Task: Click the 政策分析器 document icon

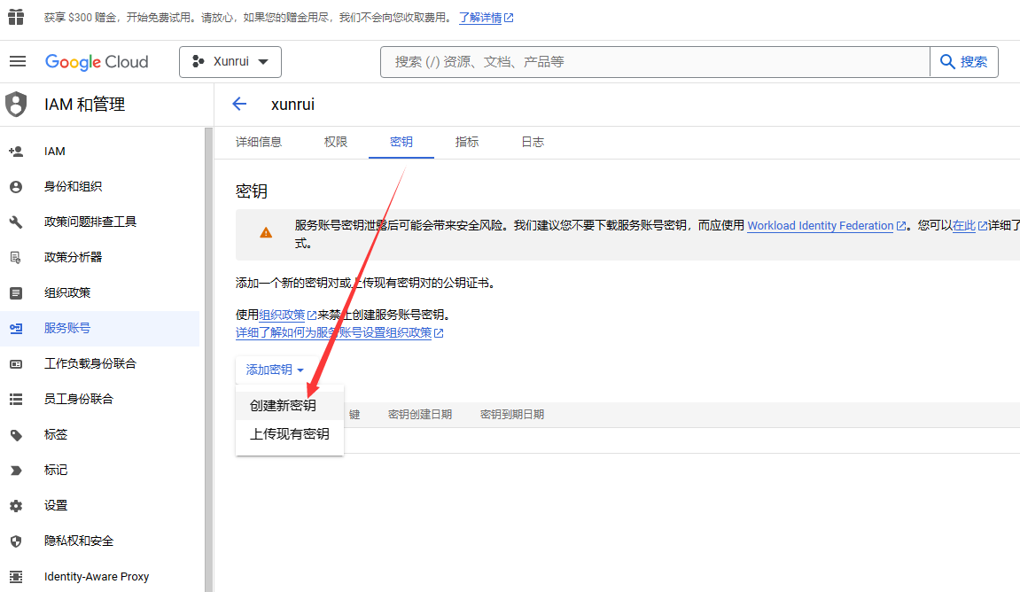Action: point(16,258)
